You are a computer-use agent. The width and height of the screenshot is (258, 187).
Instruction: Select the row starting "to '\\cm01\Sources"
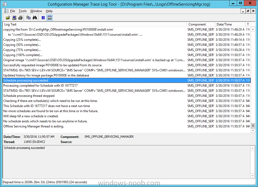pos(127,35)
